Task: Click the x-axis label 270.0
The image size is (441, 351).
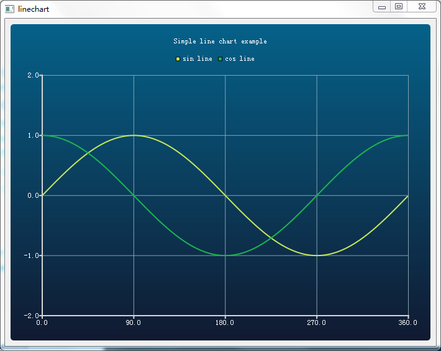Action: point(316,322)
